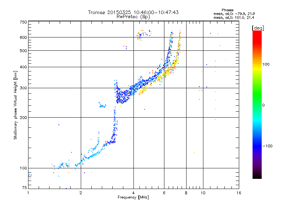This screenshot has height=210, width=281.
Task: Click the colorbar label '0'
Action: [x=263, y=105]
